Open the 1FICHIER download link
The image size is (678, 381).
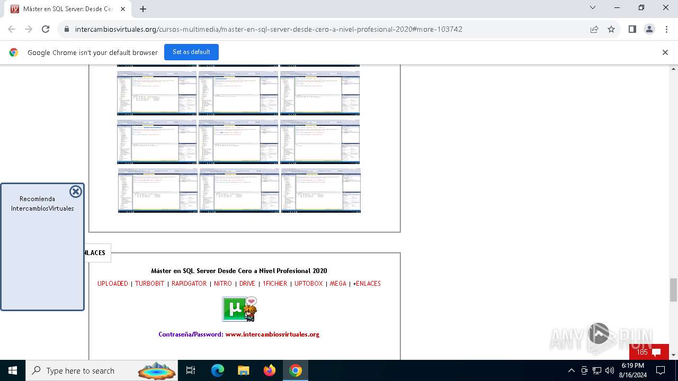click(275, 284)
